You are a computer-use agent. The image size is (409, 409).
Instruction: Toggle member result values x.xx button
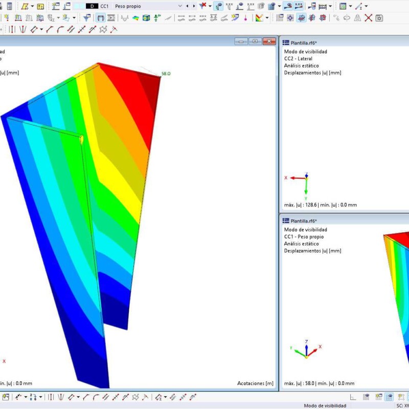coord(299,6)
